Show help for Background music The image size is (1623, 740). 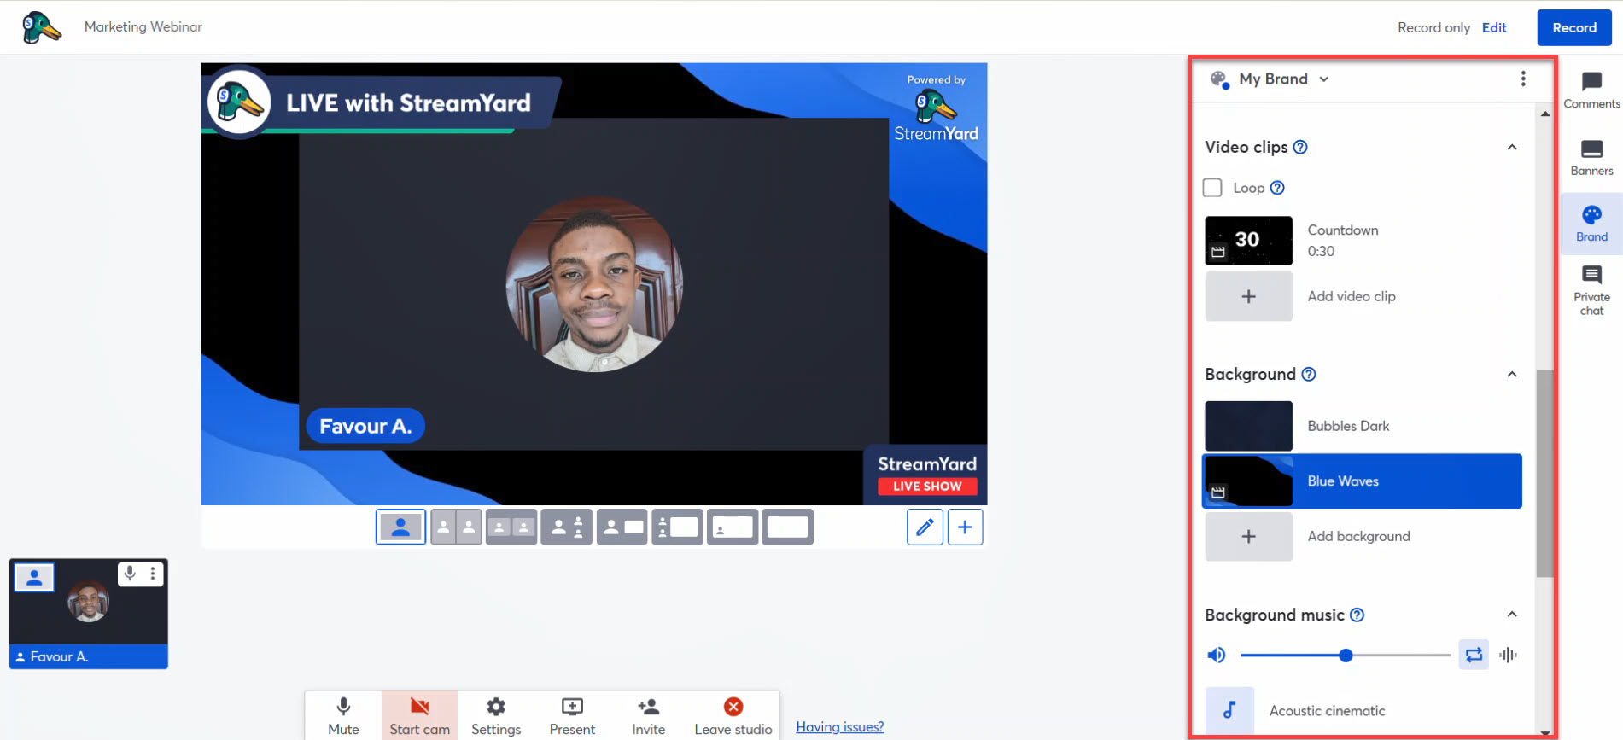(1357, 615)
